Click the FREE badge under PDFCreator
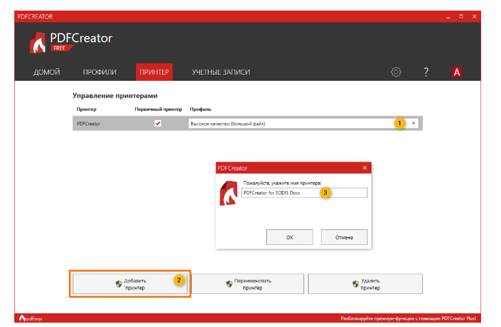The height and width of the screenshot is (327, 501). tap(61, 48)
